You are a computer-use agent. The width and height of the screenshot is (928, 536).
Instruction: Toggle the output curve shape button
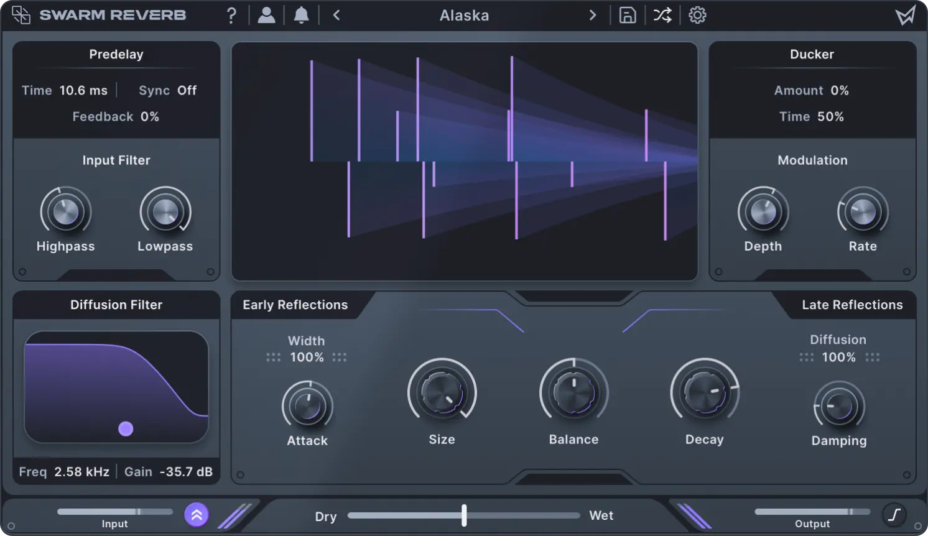894,515
